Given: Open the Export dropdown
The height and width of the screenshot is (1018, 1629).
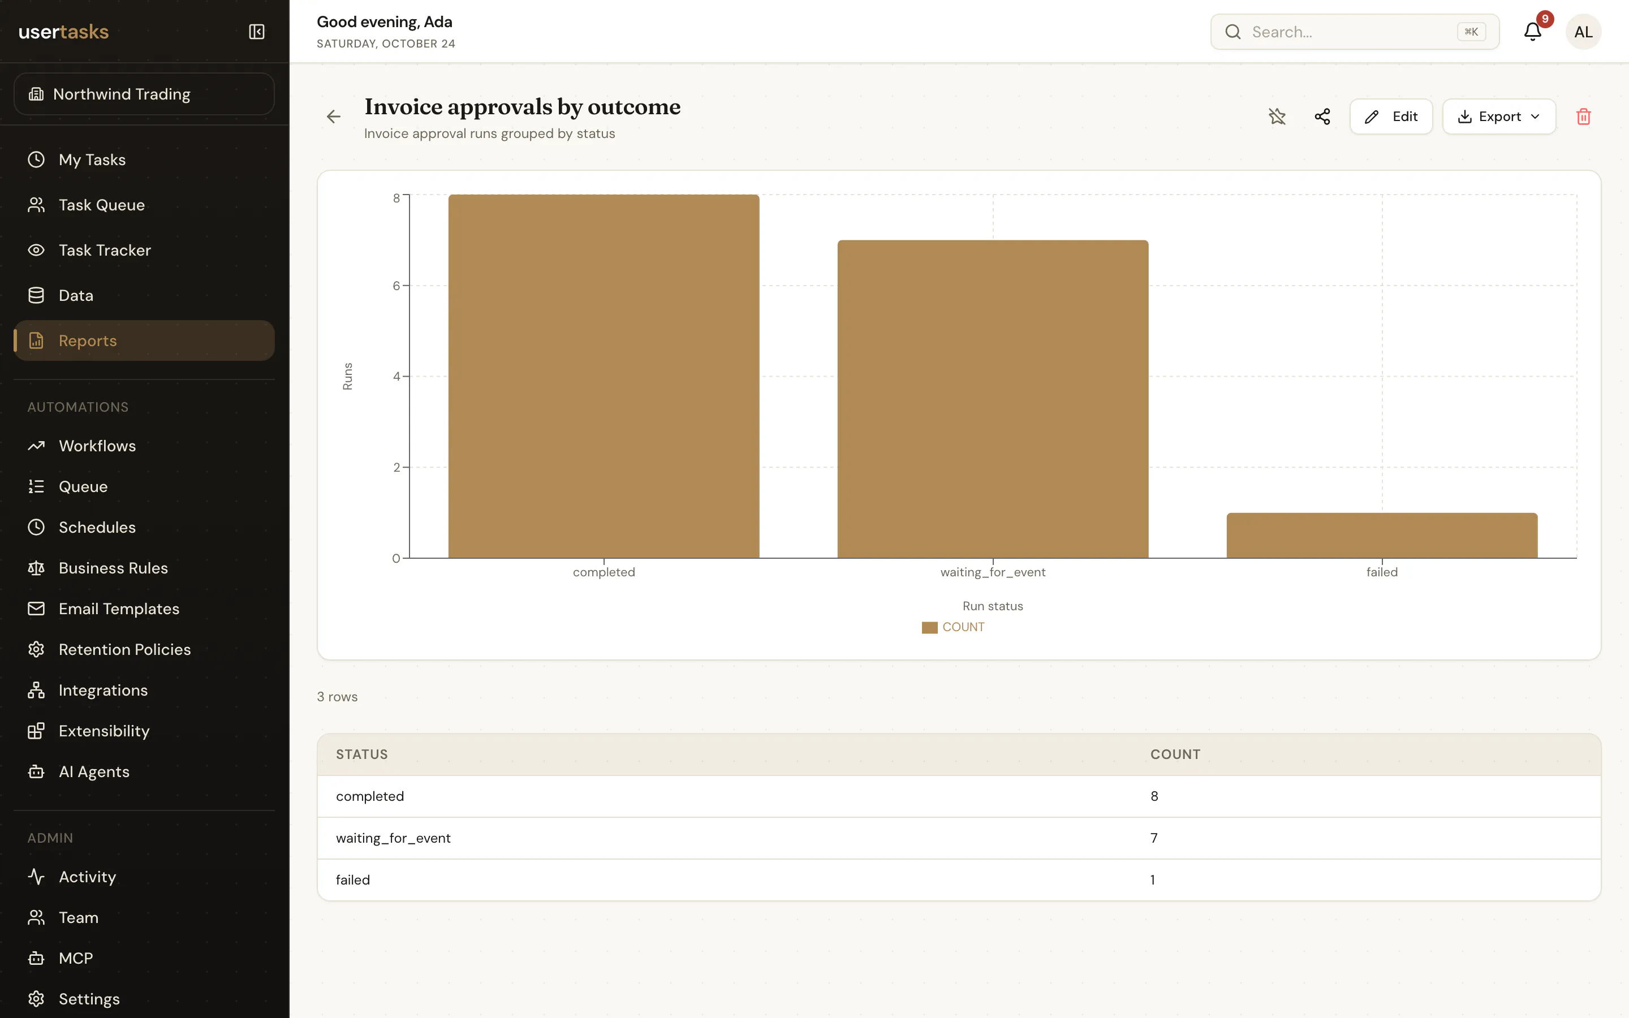Looking at the screenshot, I should pos(1498,117).
